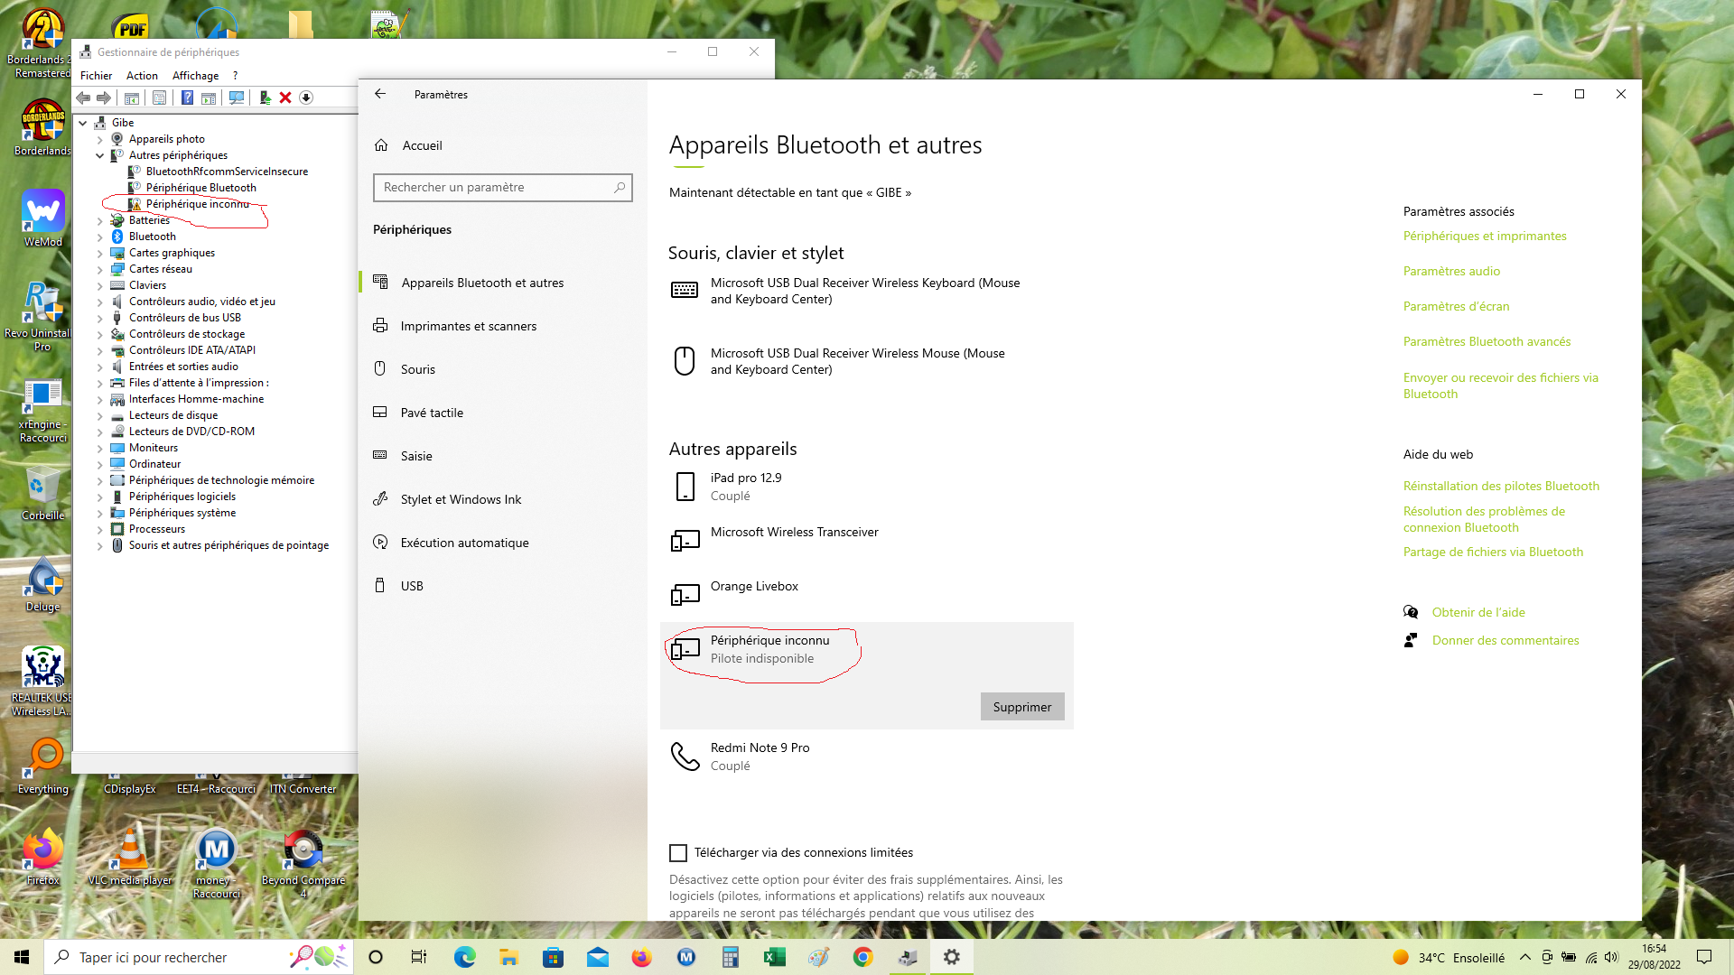Expand Contrôleurs de bus USB node

pyautogui.click(x=100, y=318)
